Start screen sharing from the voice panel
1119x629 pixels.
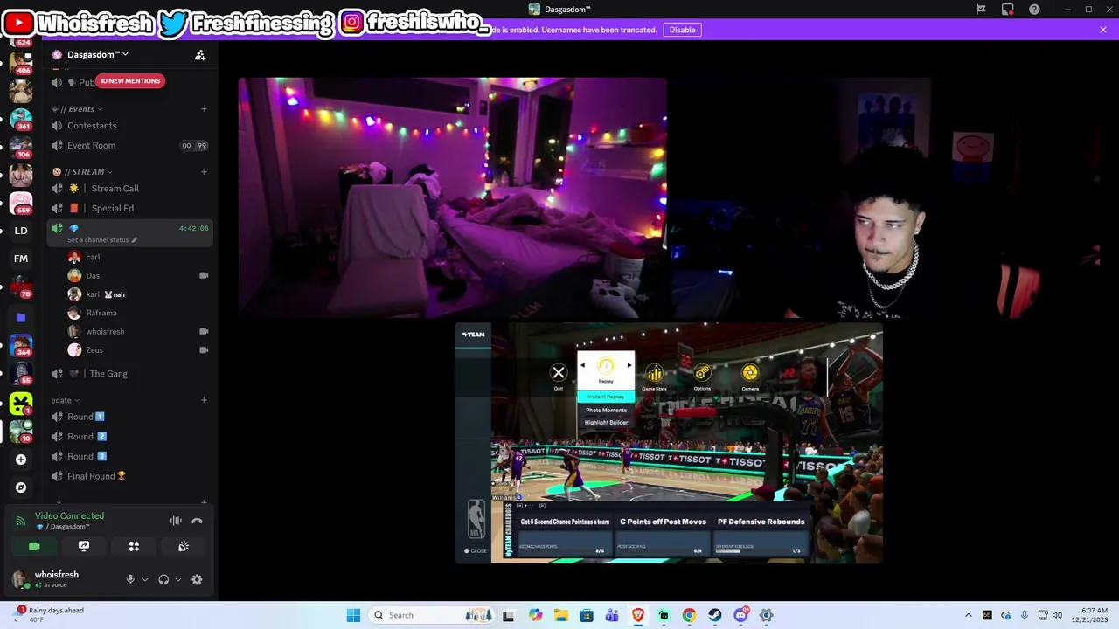point(84,546)
